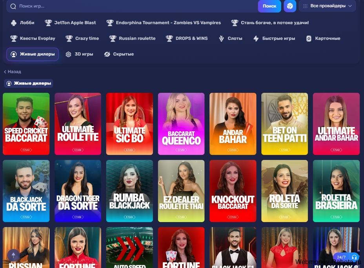Focus the Поиск игр search field
The image size is (364, 268).
tap(132, 6)
